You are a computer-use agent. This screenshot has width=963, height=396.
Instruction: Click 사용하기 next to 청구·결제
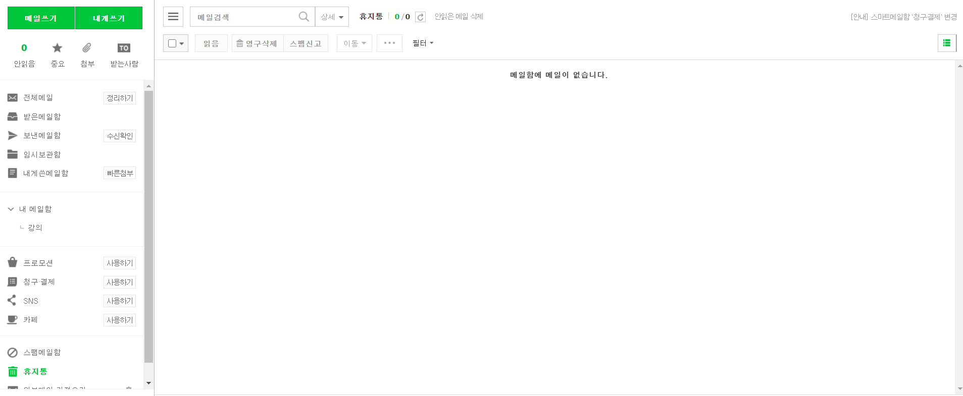click(x=120, y=282)
